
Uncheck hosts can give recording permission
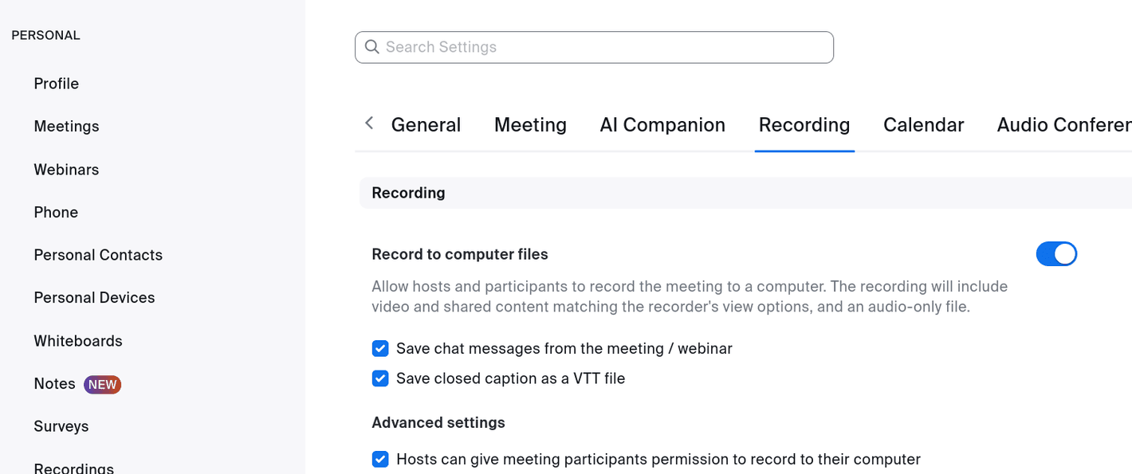pos(380,460)
